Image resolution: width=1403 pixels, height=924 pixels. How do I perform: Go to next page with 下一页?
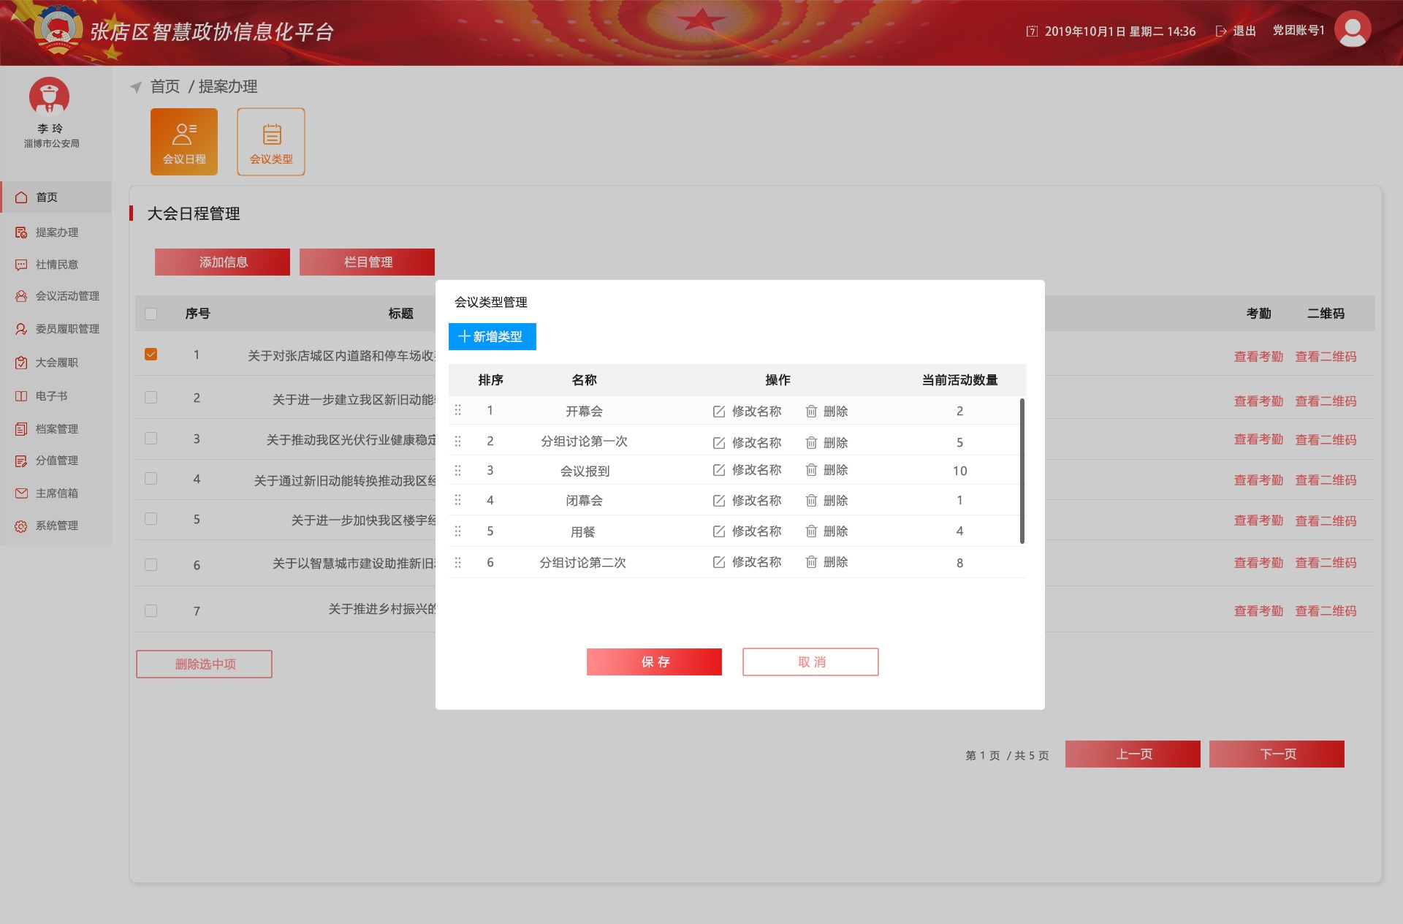point(1276,754)
